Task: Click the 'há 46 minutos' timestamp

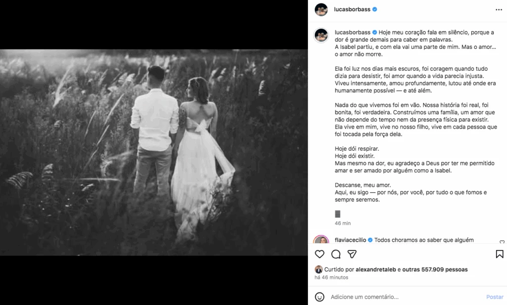Action: click(331, 277)
